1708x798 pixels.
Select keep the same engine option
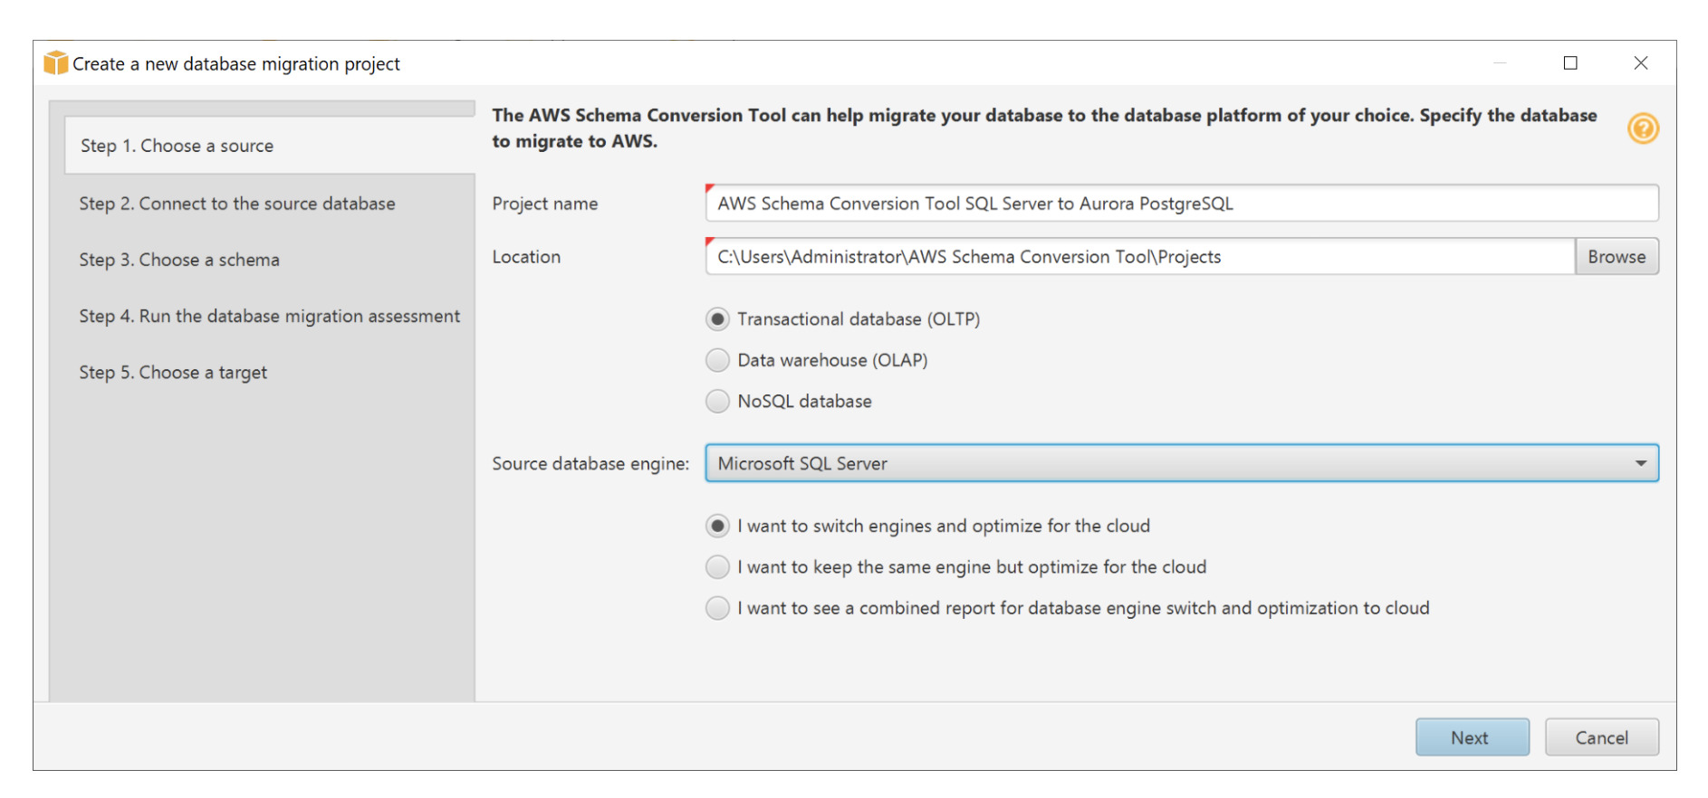[717, 567]
